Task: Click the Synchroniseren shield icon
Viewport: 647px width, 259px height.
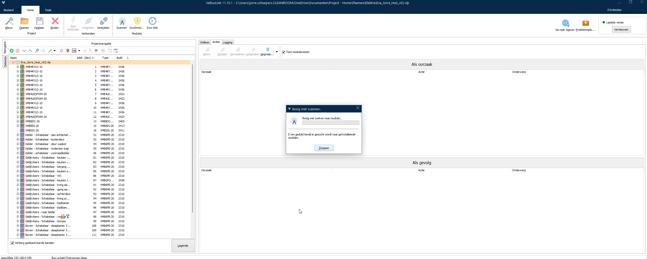Action: 137,22
